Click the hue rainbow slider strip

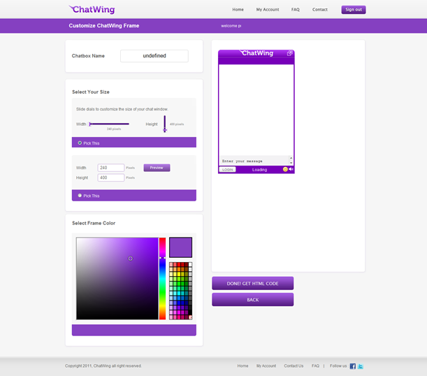click(162, 280)
